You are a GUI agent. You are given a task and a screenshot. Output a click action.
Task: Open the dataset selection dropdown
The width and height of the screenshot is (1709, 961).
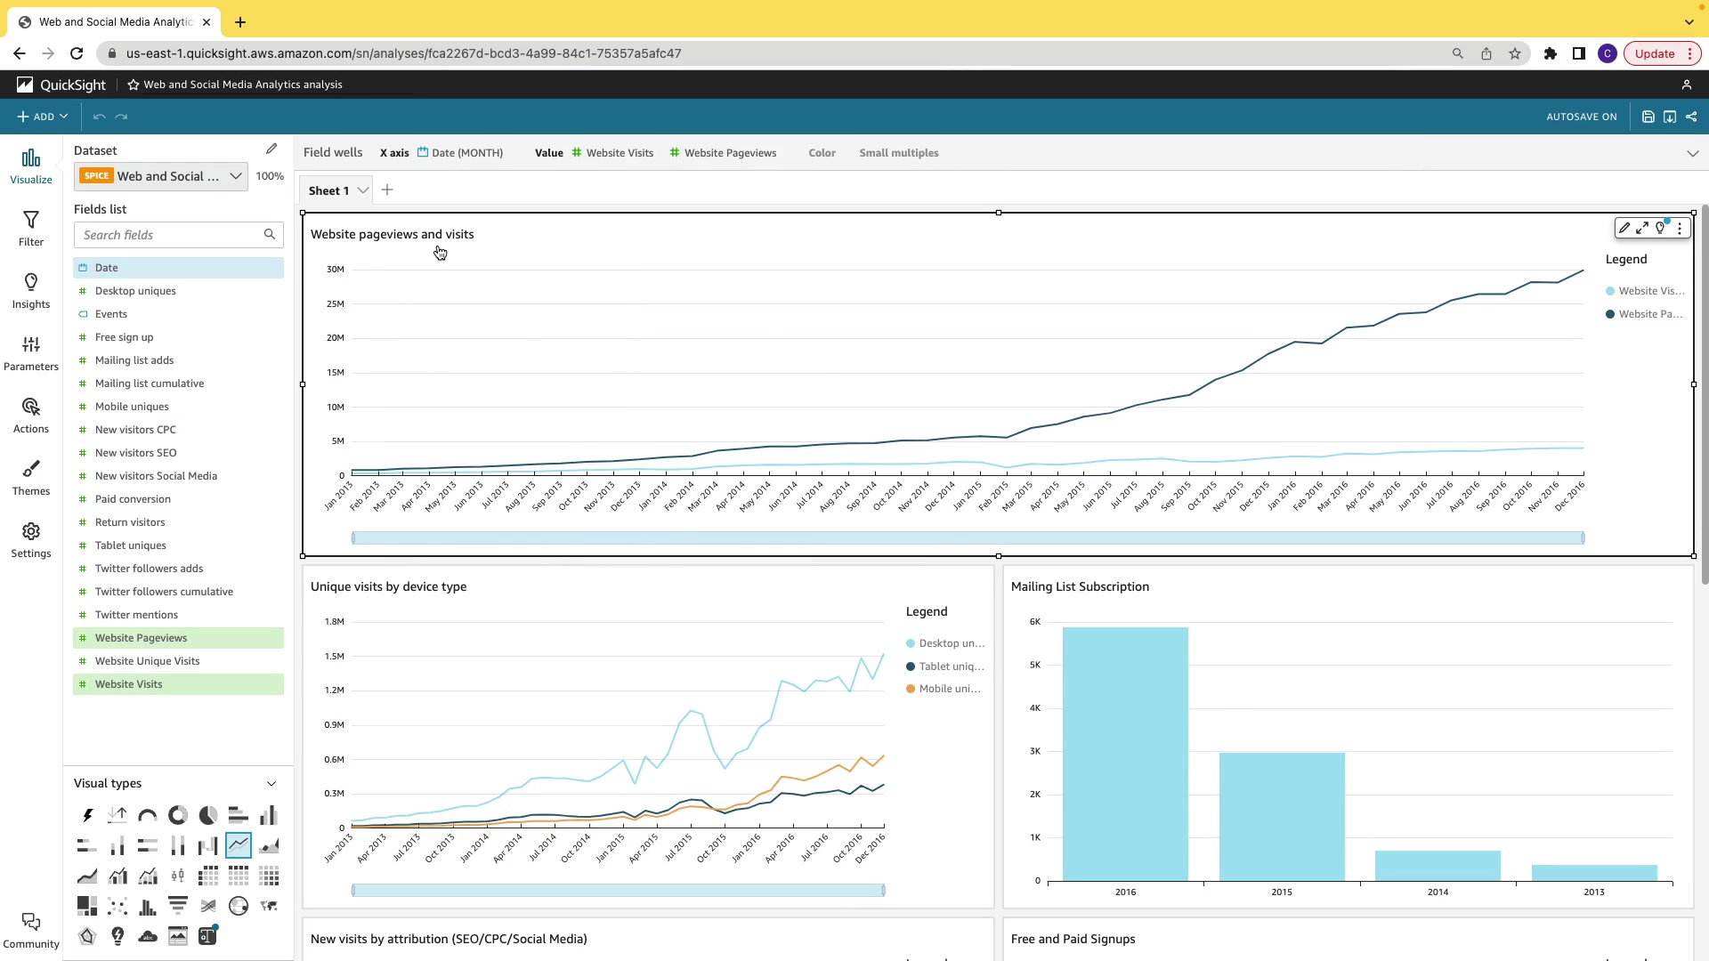coord(235,176)
